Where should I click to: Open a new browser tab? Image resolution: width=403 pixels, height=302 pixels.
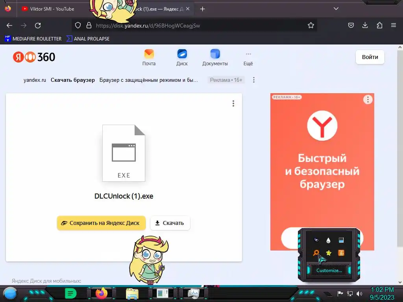(203, 9)
